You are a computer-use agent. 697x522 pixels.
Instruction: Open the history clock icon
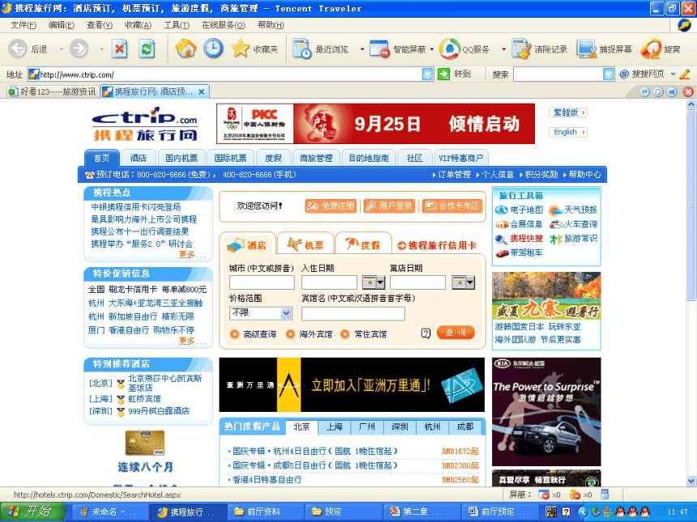point(213,49)
